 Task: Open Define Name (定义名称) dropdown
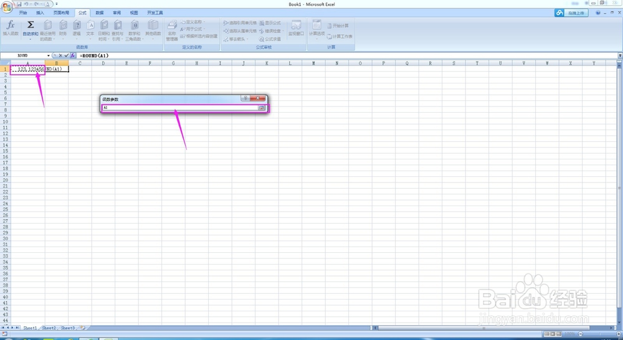pos(193,22)
